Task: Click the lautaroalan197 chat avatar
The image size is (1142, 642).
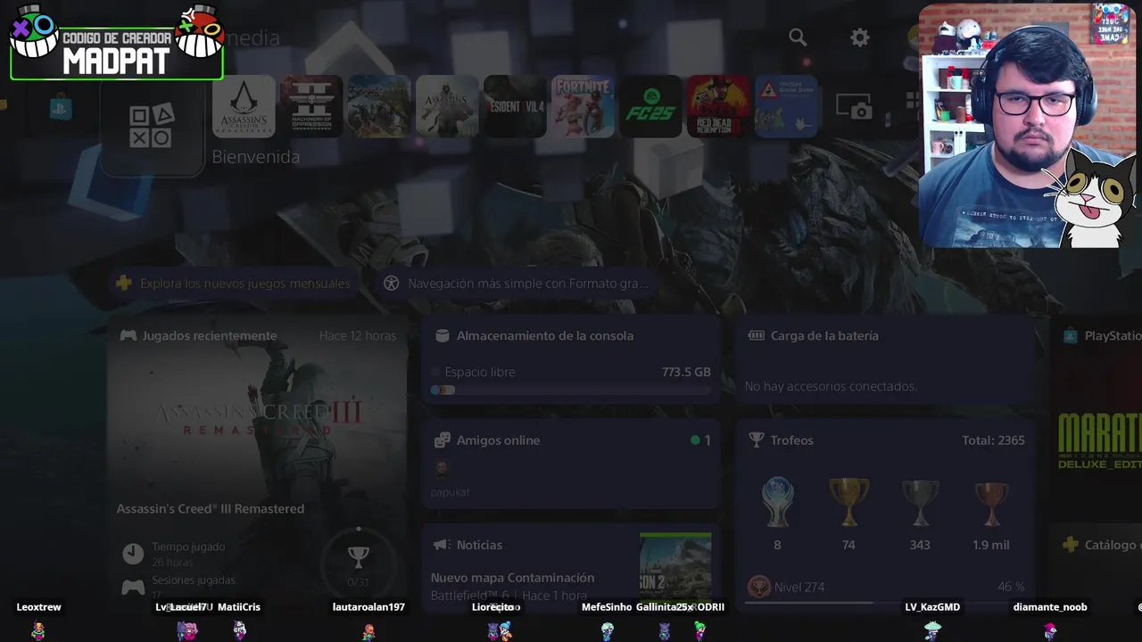Action: pos(368,632)
